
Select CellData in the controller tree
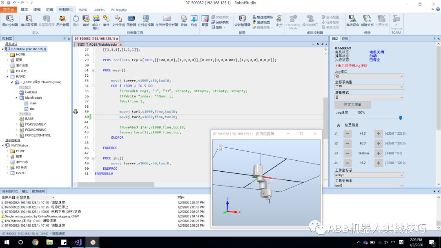point(31,92)
